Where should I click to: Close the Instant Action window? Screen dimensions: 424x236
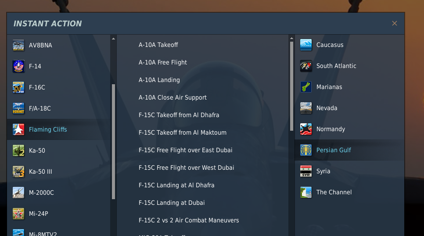[395, 24]
